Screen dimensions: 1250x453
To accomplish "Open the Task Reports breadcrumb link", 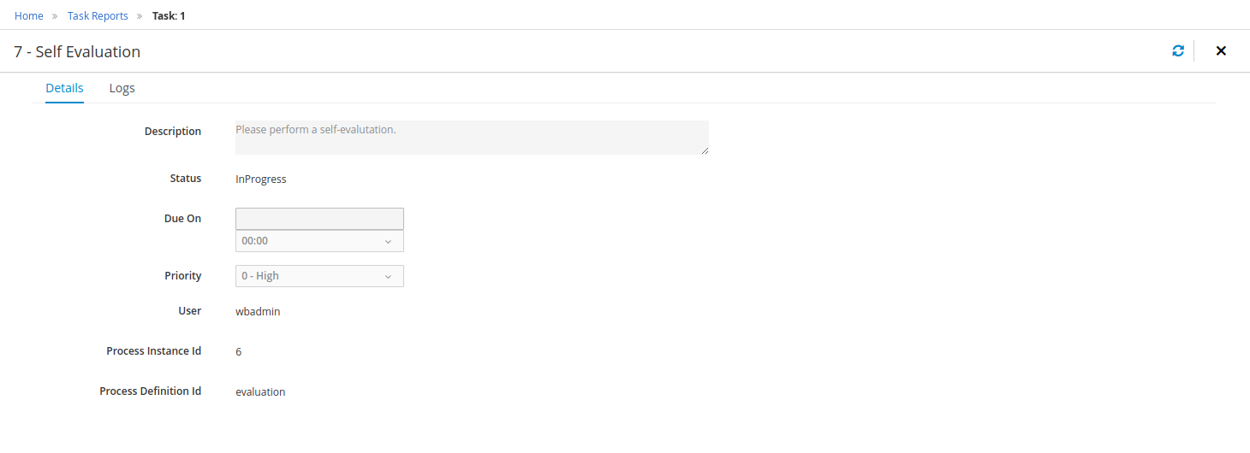I will 98,16.
